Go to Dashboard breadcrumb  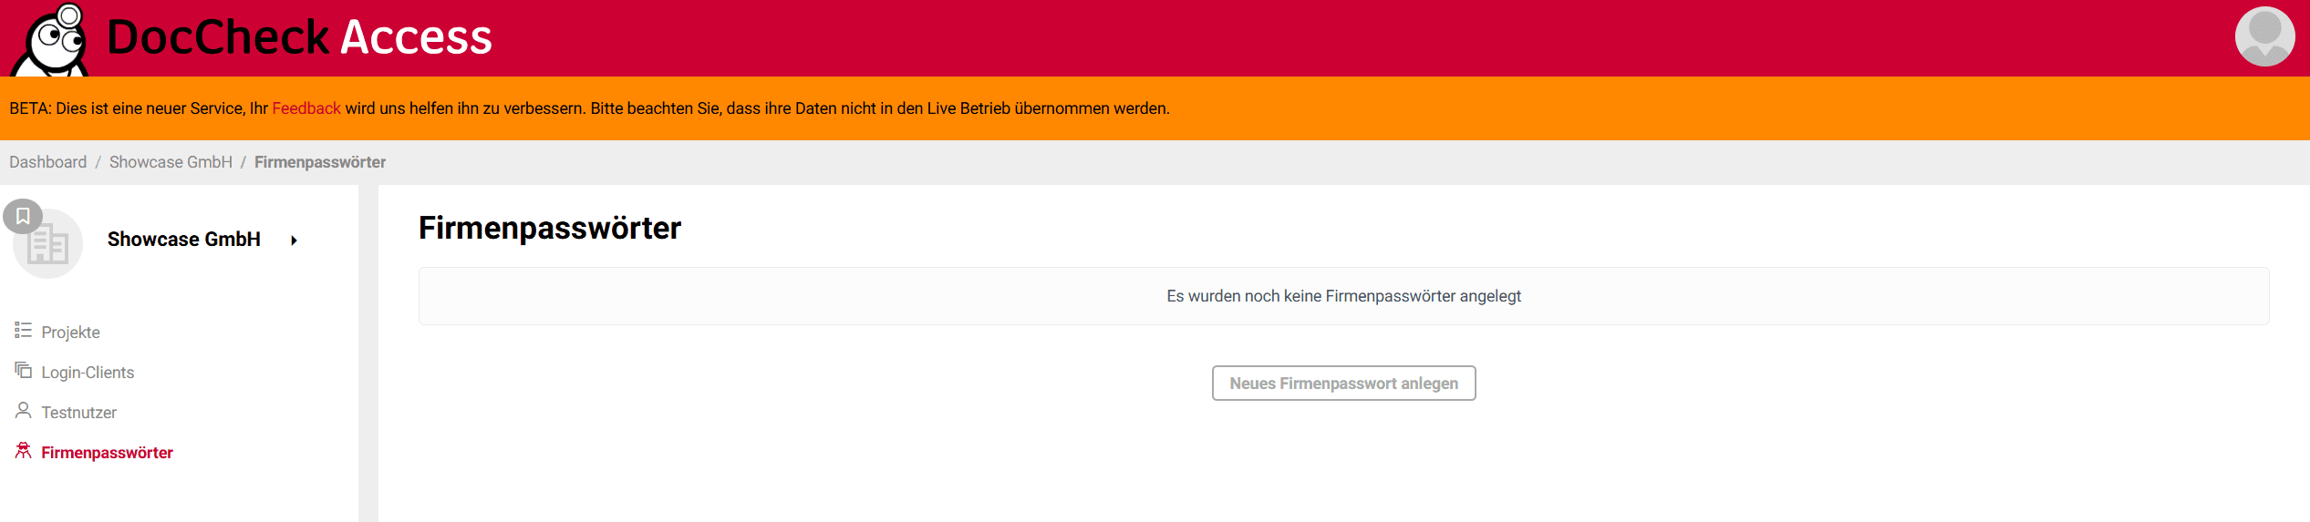click(47, 162)
